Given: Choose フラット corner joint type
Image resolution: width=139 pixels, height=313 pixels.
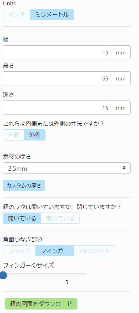Looking at the screenshot, I should pos(19,251).
